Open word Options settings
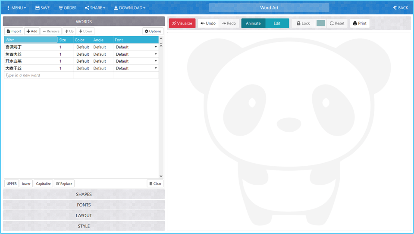The width and height of the screenshot is (414, 234). [x=153, y=31]
